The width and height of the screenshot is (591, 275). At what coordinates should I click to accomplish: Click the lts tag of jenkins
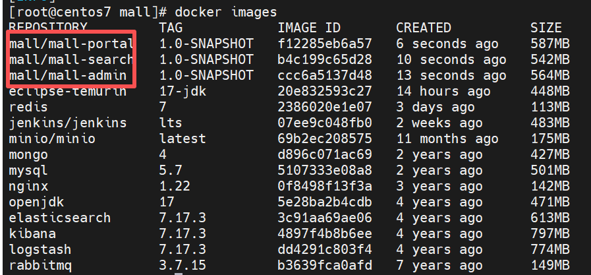171,123
